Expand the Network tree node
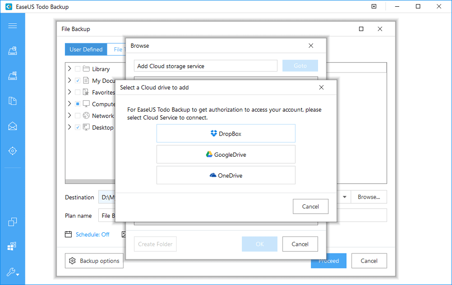Viewport: 452px width, 285px height. (x=69, y=115)
